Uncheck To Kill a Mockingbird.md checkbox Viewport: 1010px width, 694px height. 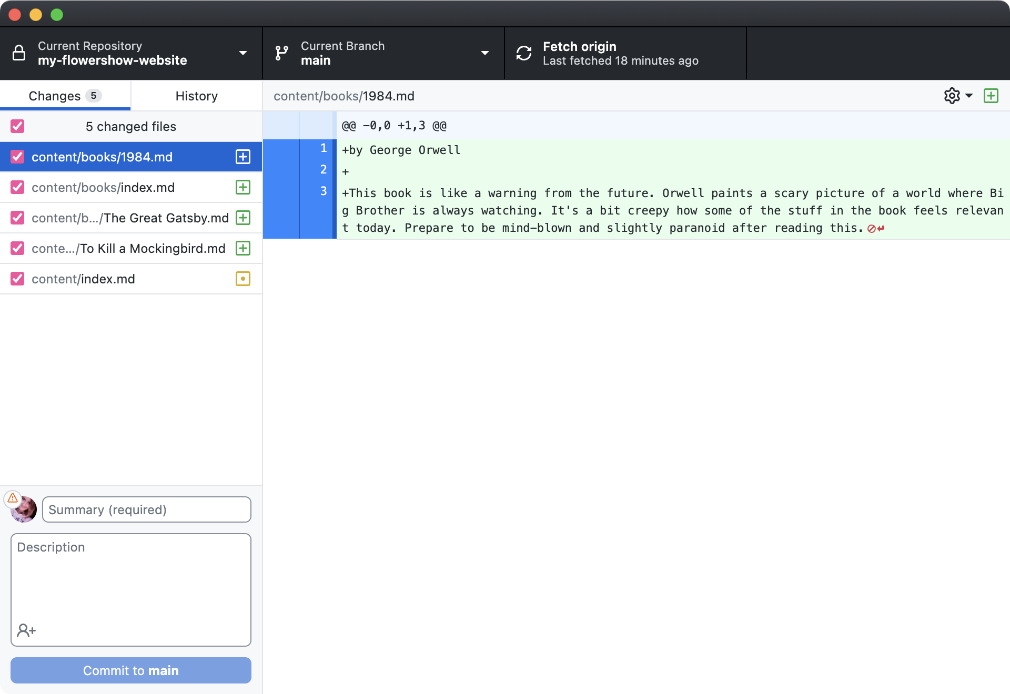pos(17,248)
